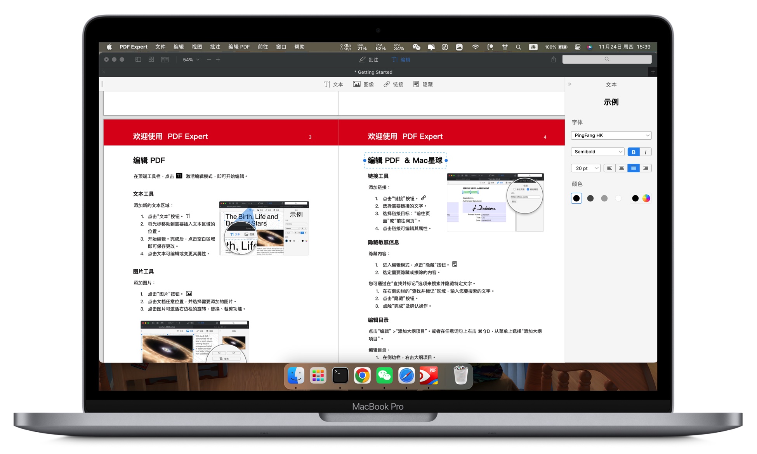Open the 前往 menu
The image size is (757, 454).
[263, 47]
